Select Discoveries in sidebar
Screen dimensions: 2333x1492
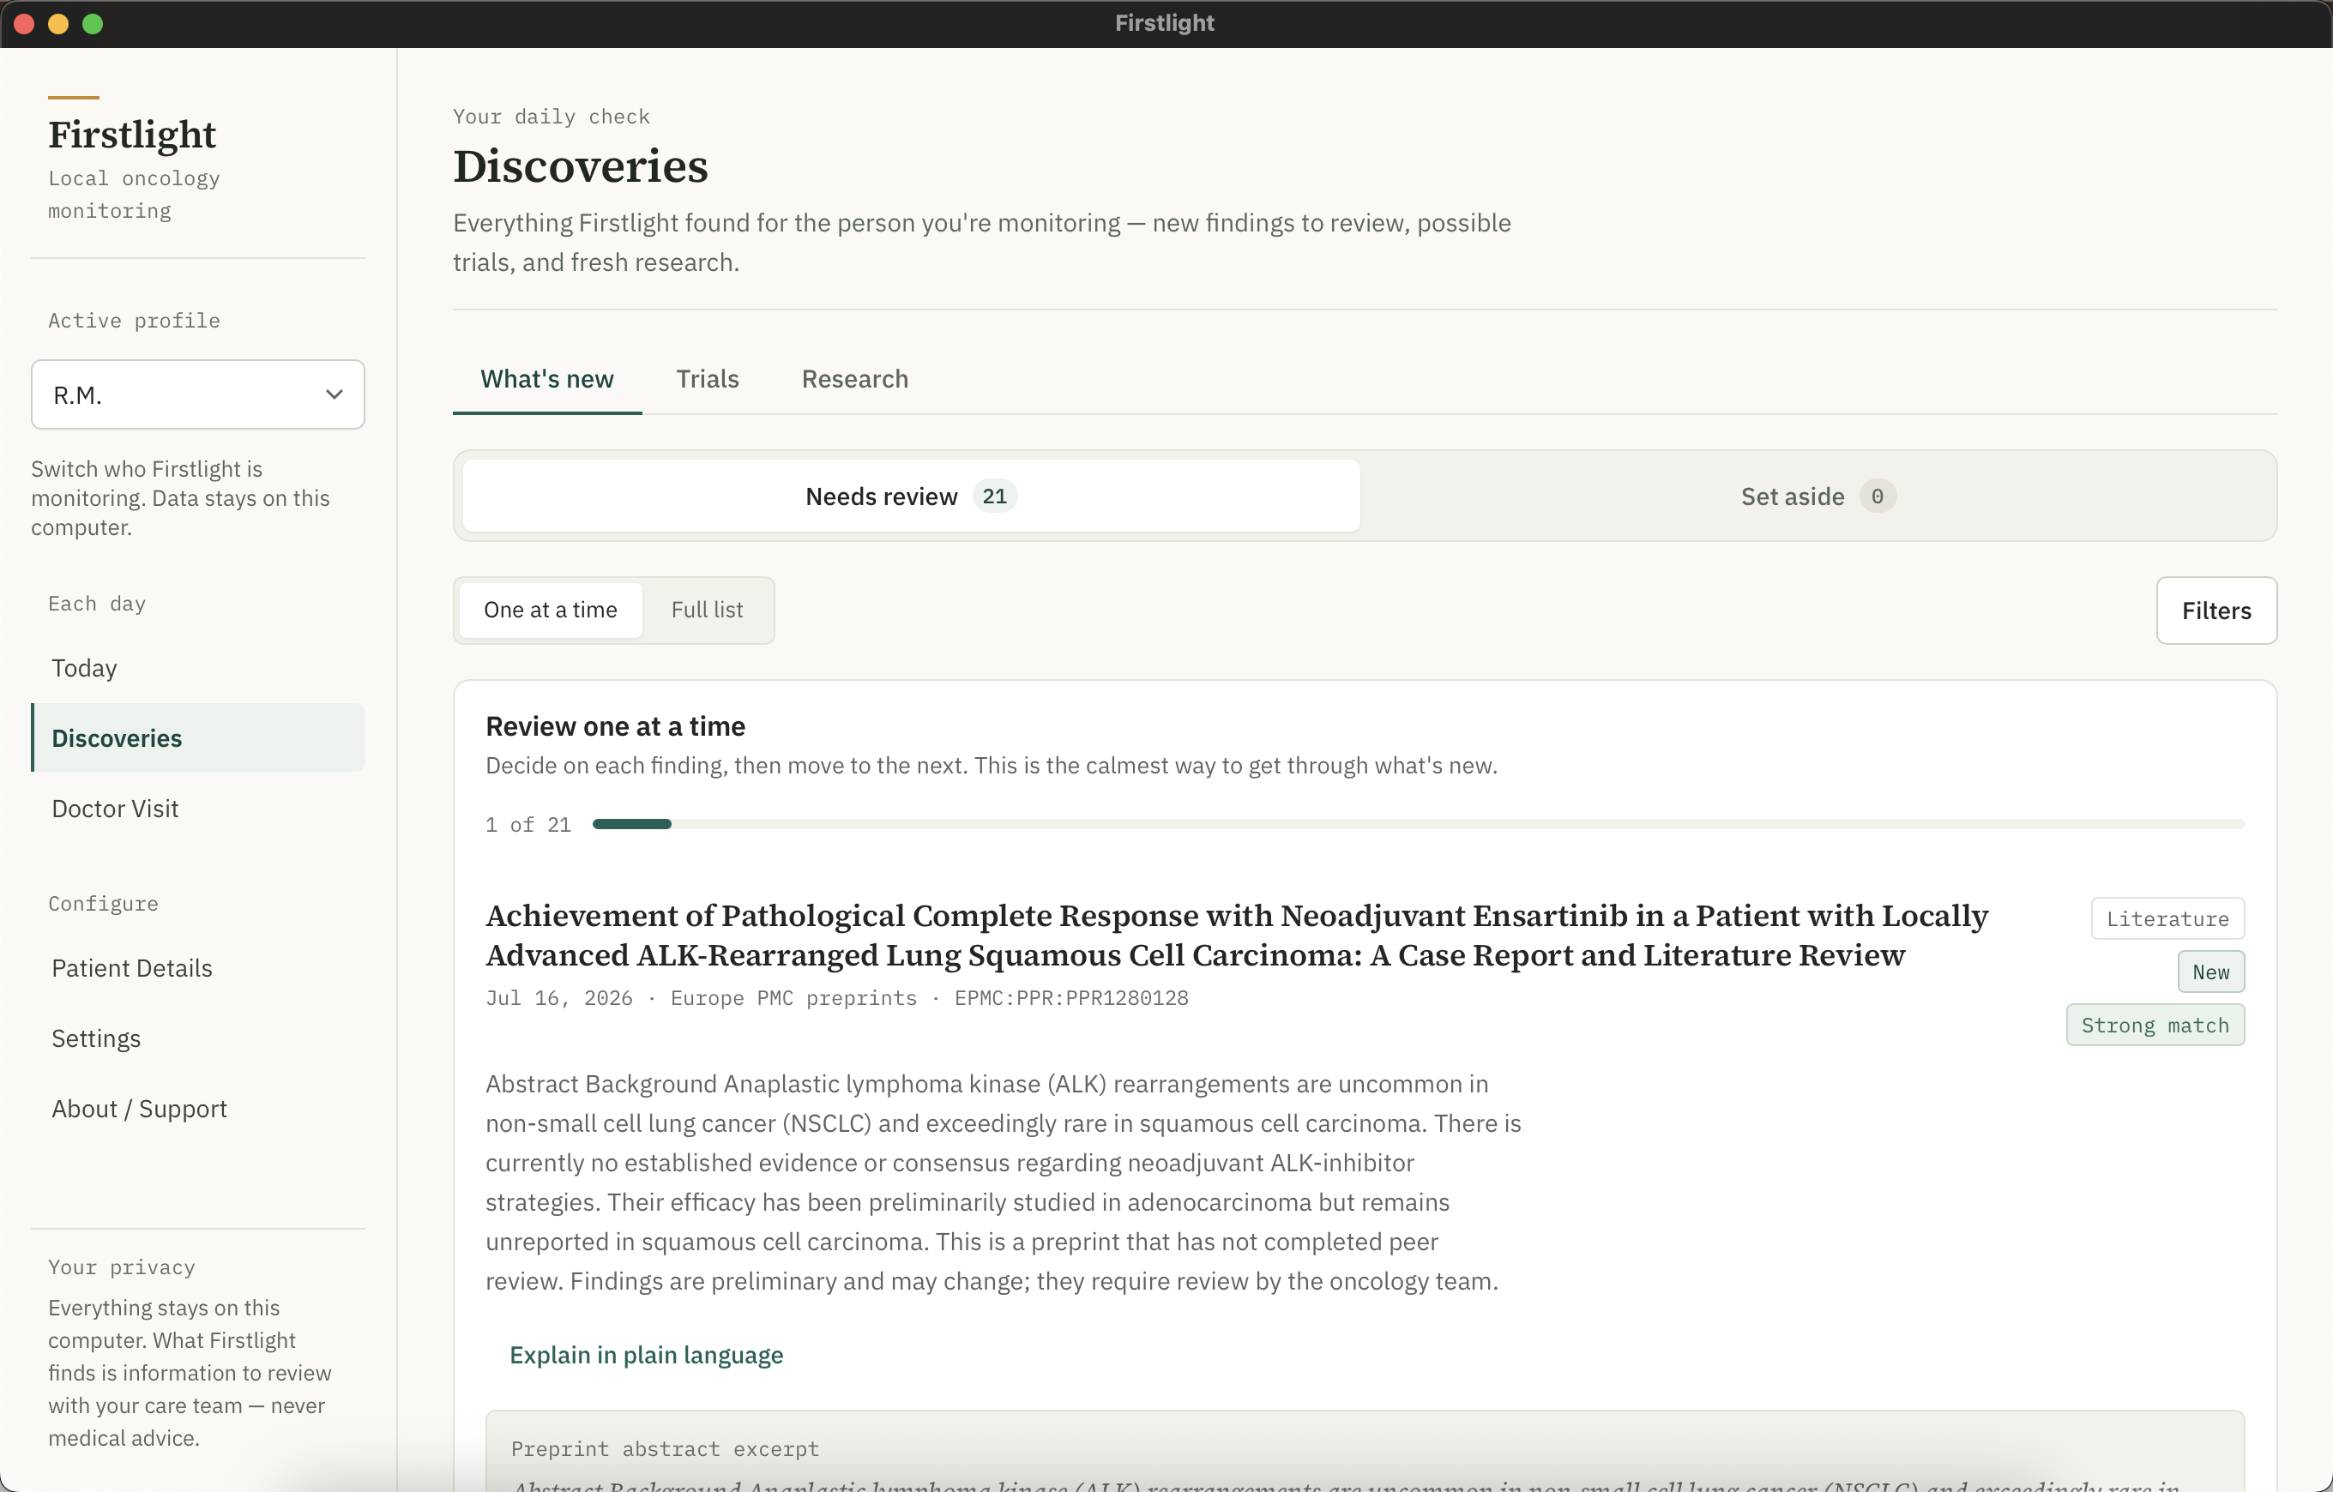pyautogui.click(x=197, y=738)
